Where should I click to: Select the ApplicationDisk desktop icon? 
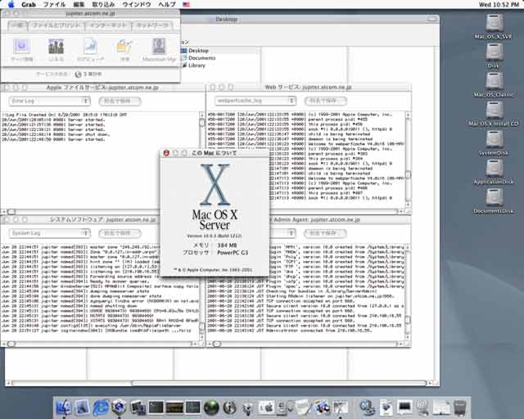494,169
